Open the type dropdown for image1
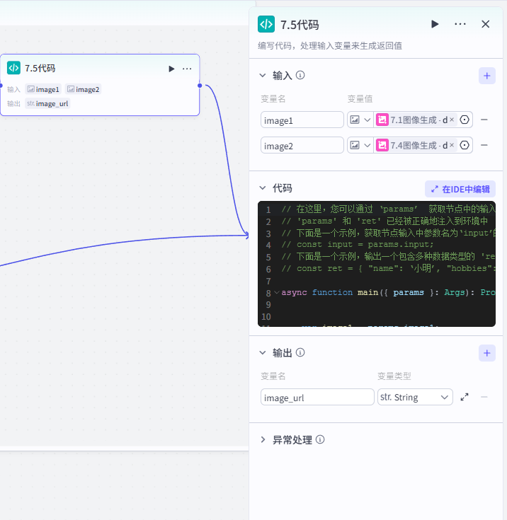Image resolution: width=507 pixels, height=520 pixels. pos(368,120)
